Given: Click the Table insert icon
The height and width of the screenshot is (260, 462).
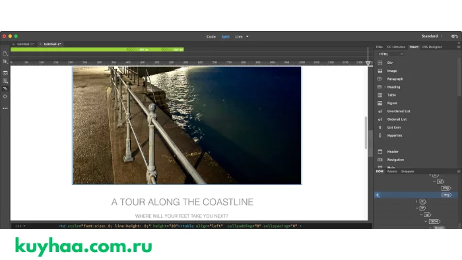Looking at the screenshot, I should pyautogui.click(x=380, y=95).
